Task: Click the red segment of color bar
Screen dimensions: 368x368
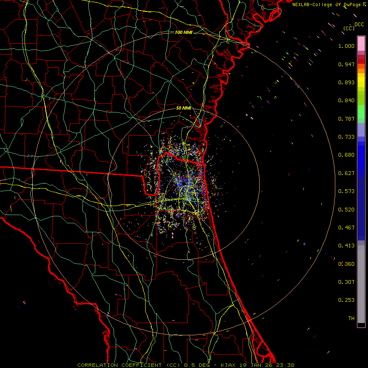Action: click(x=361, y=61)
